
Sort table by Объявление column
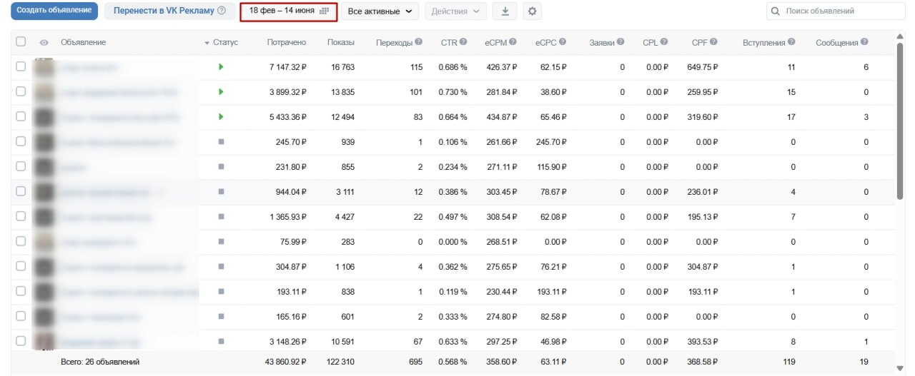click(x=84, y=43)
